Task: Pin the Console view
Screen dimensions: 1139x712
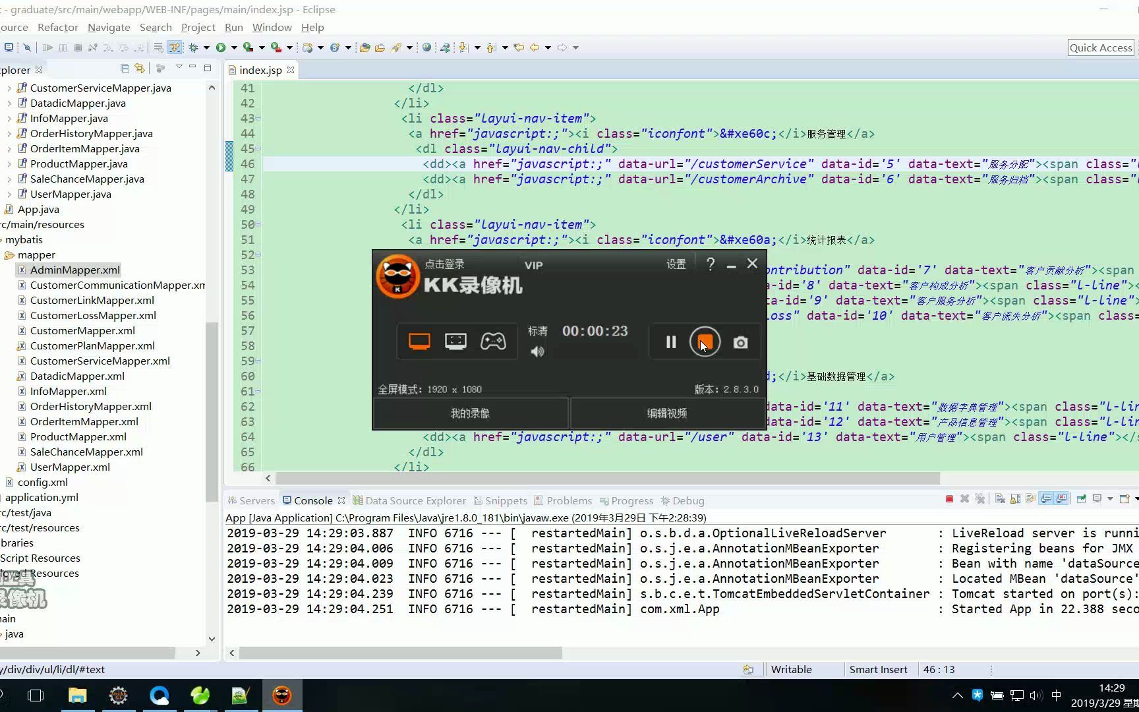Action: pos(1082,499)
